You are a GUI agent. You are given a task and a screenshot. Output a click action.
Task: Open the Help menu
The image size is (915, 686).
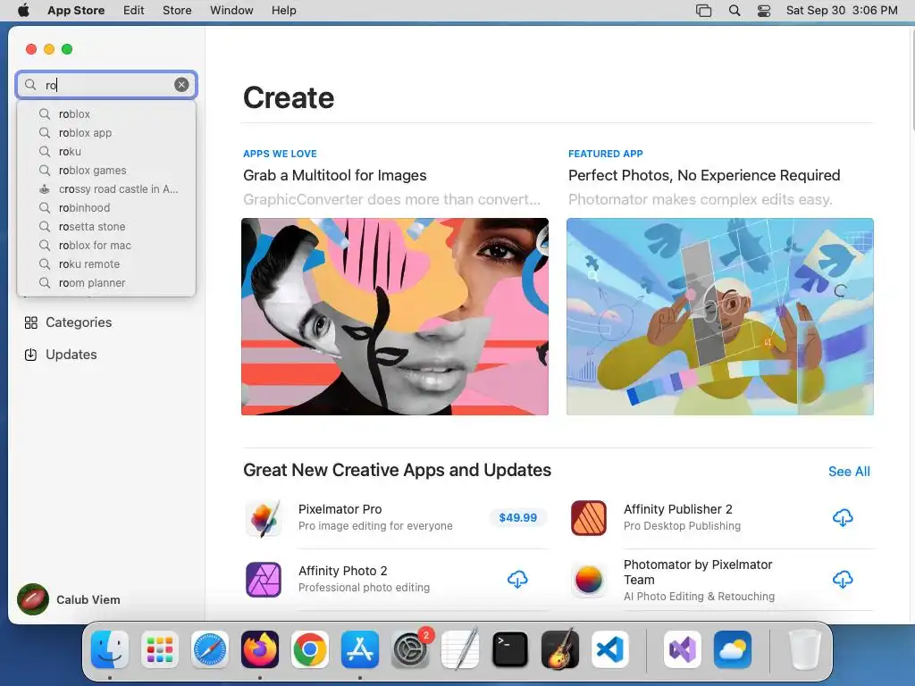click(x=283, y=10)
